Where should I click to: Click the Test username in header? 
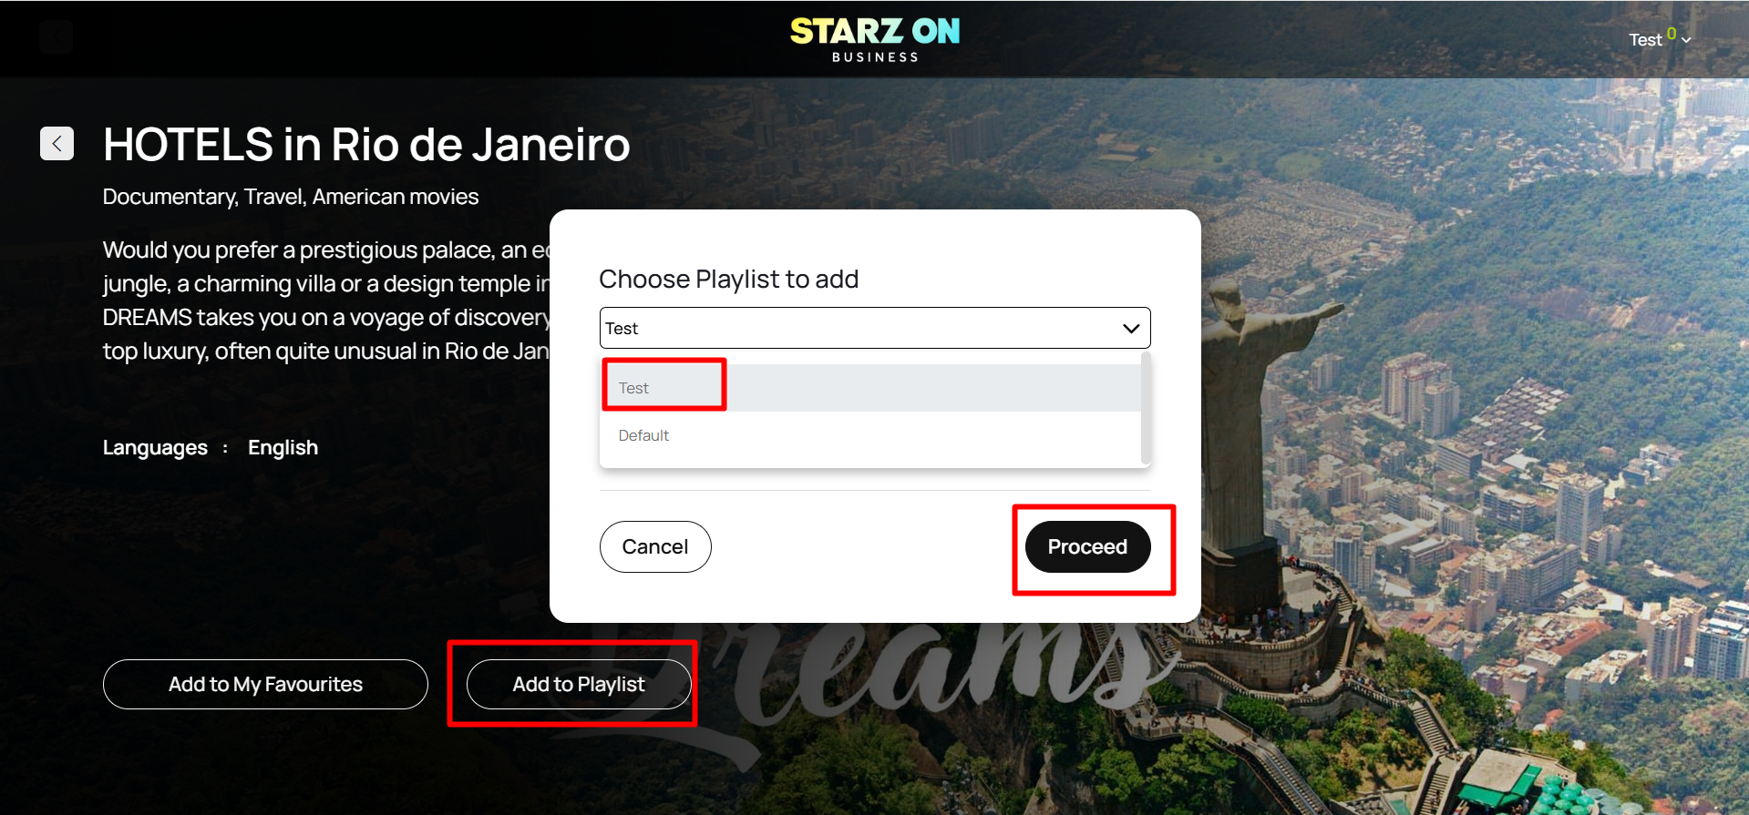[x=1645, y=40]
